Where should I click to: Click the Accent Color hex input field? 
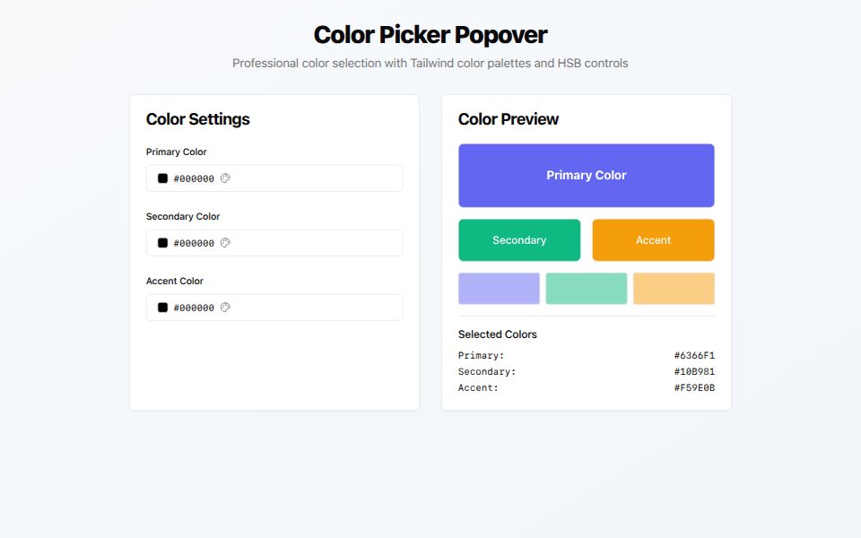pos(193,307)
